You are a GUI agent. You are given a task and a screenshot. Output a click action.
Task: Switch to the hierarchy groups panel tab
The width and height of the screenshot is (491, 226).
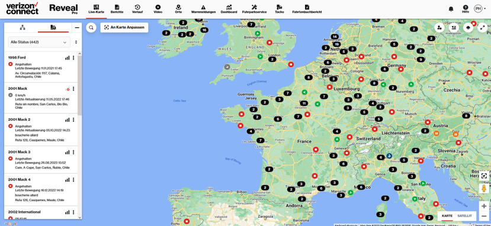(x=23, y=27)
